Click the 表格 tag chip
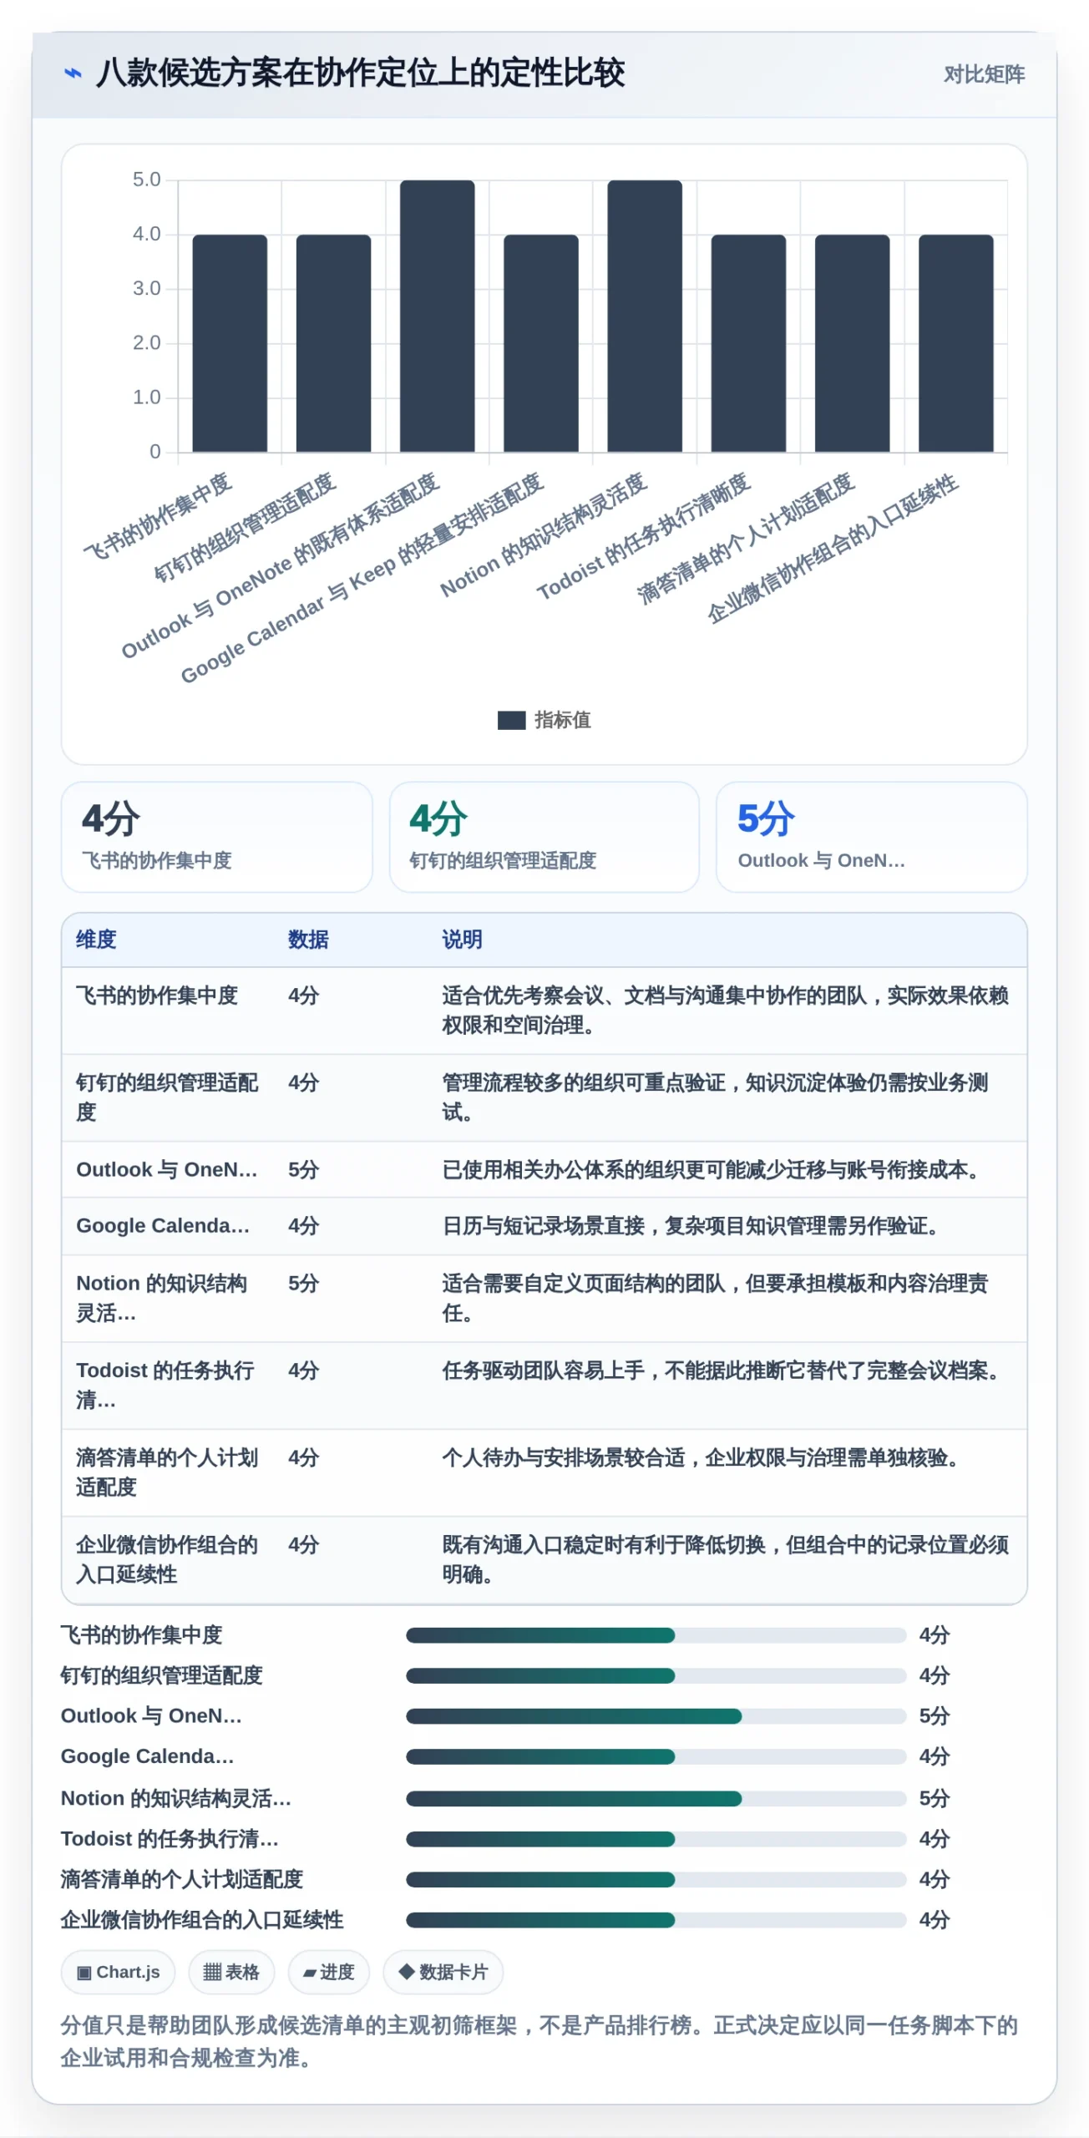Image resolution: width=1089 pixels, height=2138 pixels. [x=231, y=1972]
